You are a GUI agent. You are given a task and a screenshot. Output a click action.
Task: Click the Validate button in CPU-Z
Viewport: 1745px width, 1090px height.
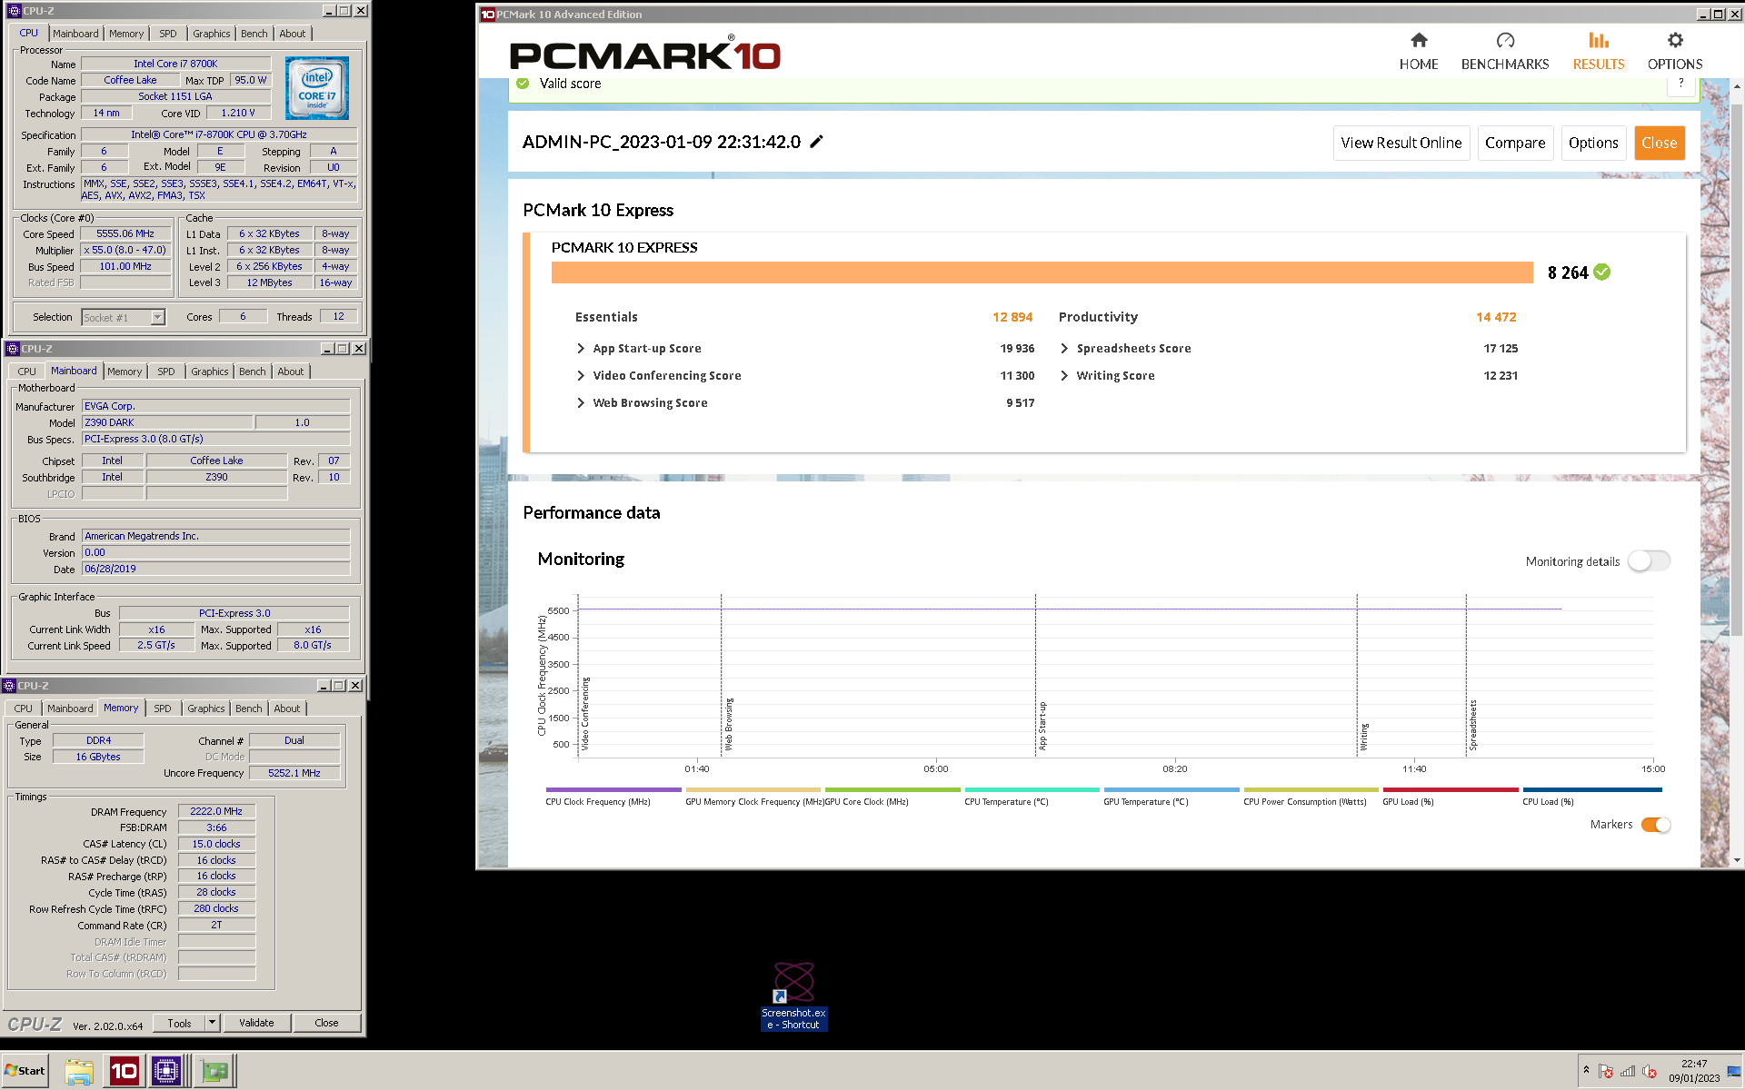coord(256,1023)
